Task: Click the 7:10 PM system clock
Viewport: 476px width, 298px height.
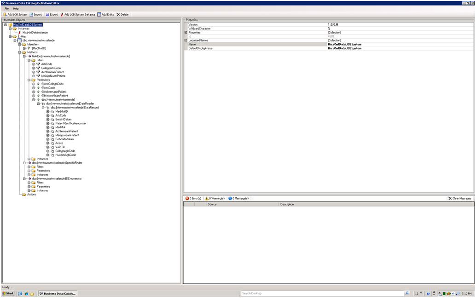Action: tap(467, 293)
